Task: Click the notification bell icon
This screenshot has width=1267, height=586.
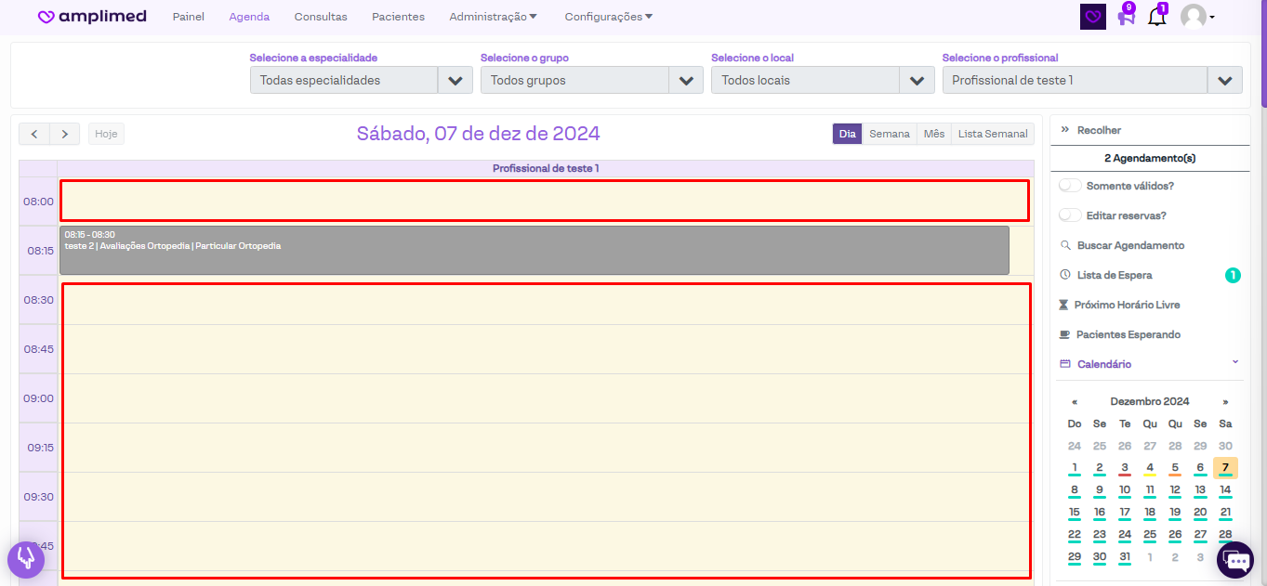Action: coord(1156,17)
